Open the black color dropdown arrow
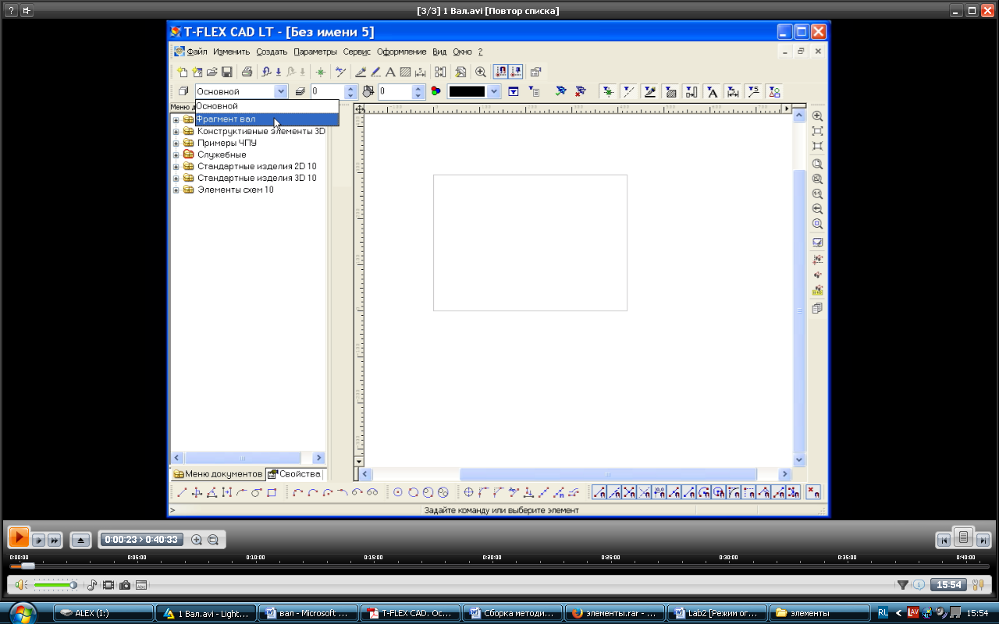This screenshot has width=999, height=624. point(494,91)
